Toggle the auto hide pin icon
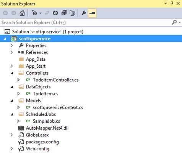This screenshot has width=182, height=156. pos(172,3)
